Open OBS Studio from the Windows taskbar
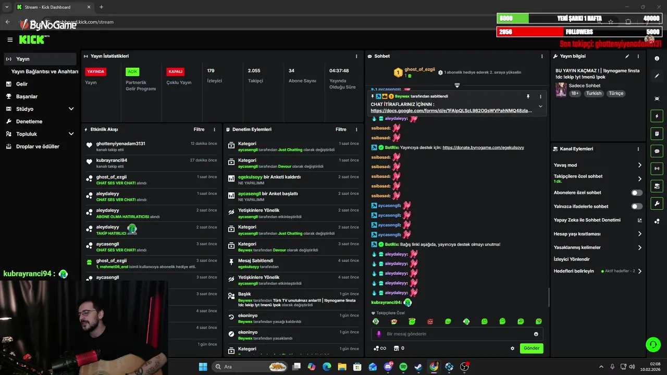Screen dimensions: 667x375 click(464, 367)
